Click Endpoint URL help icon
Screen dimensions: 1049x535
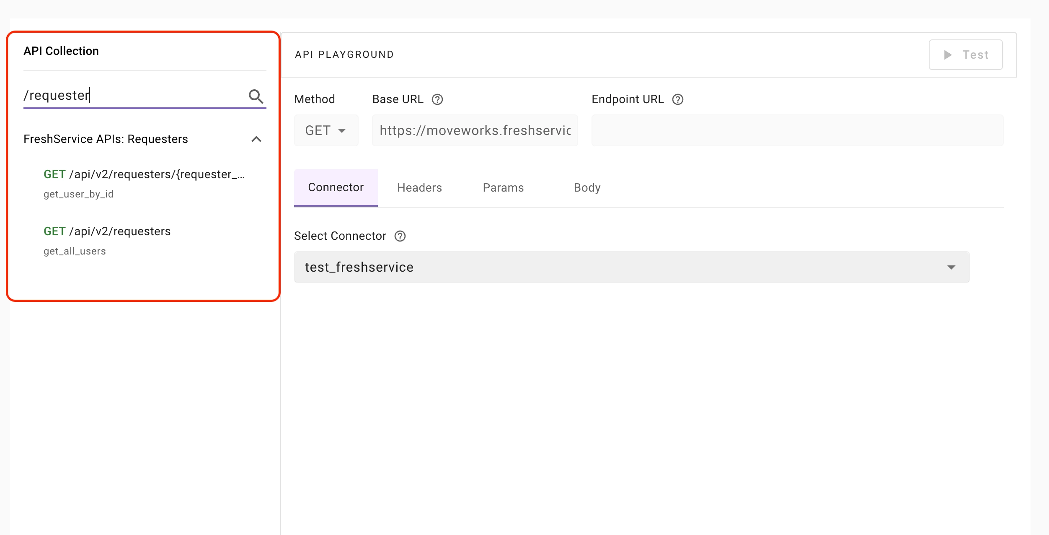coord(678,99)
